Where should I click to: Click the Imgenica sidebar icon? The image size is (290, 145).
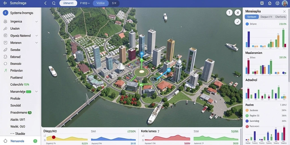tap(5, 22)
